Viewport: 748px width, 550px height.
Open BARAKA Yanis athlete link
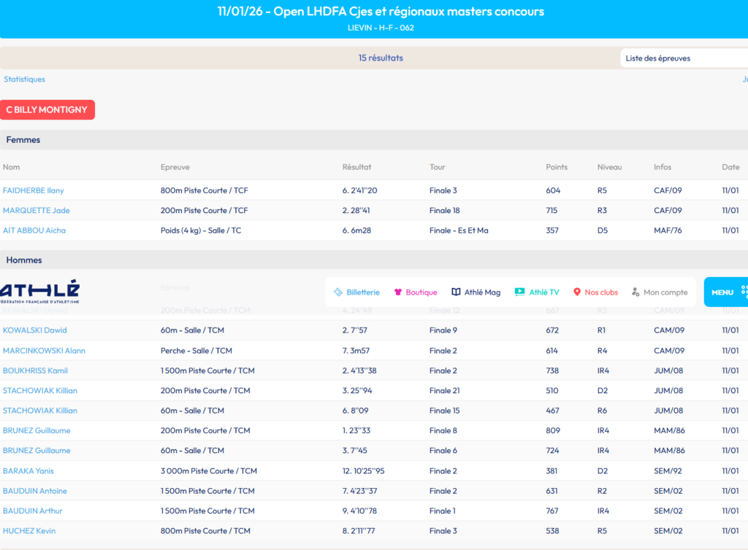(28, 471)
